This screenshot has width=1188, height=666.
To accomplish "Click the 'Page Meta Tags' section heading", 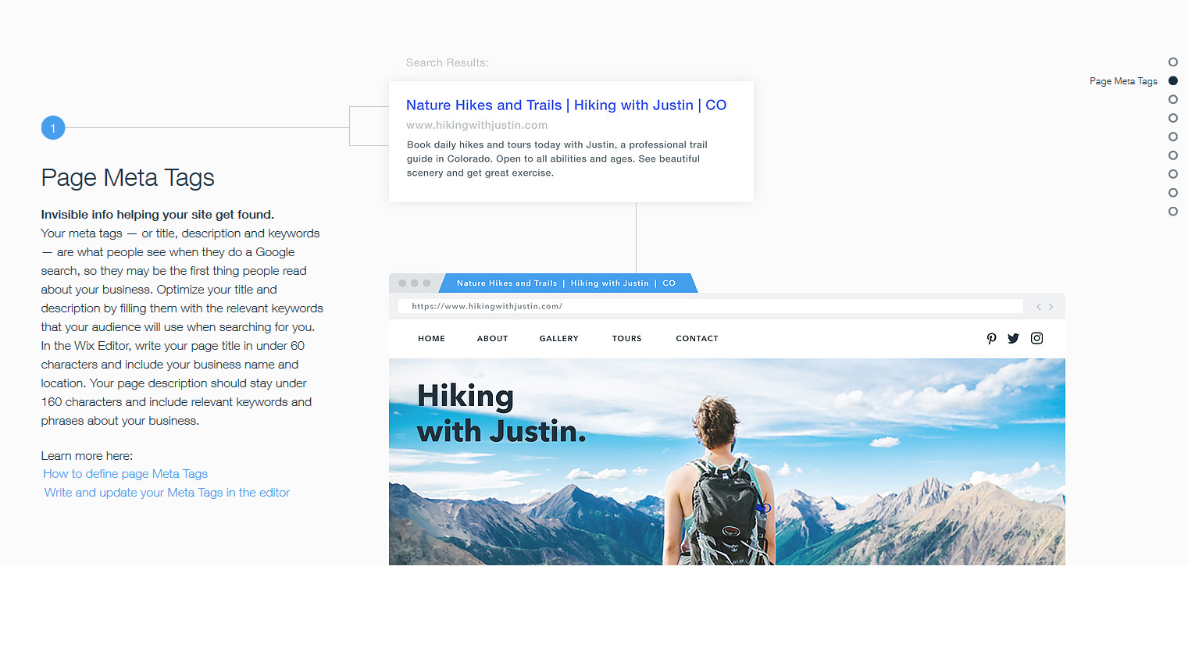I will point(127,178).
